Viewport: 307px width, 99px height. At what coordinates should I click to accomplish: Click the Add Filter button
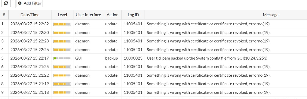click(29, 3)
